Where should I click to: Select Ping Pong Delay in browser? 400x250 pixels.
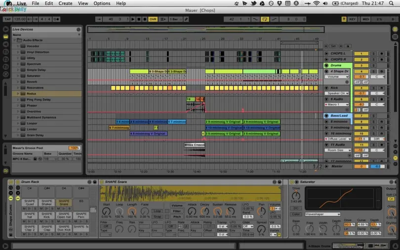coord(39,99)
